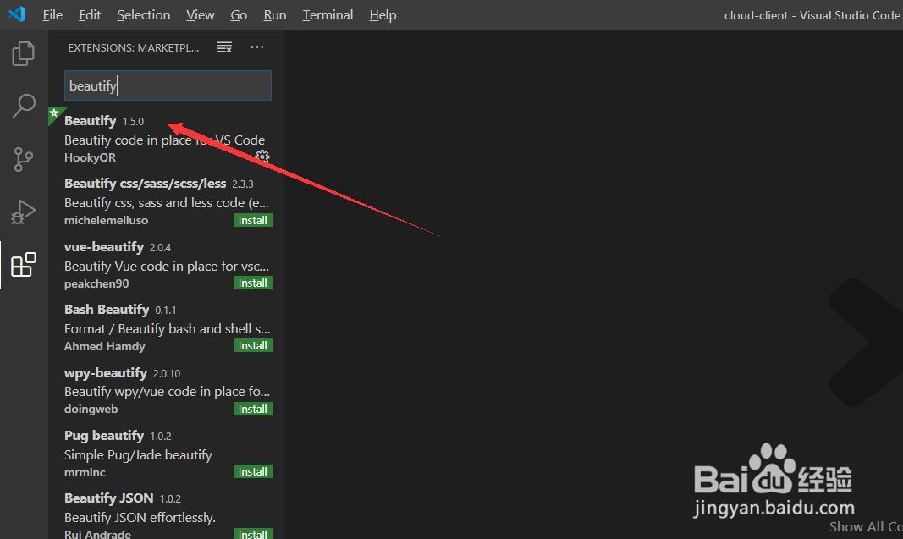The width and height of the screenshot is (903, 539).
Task: Install the wpy-beautify extension
Action: click(x=253, y=410)
